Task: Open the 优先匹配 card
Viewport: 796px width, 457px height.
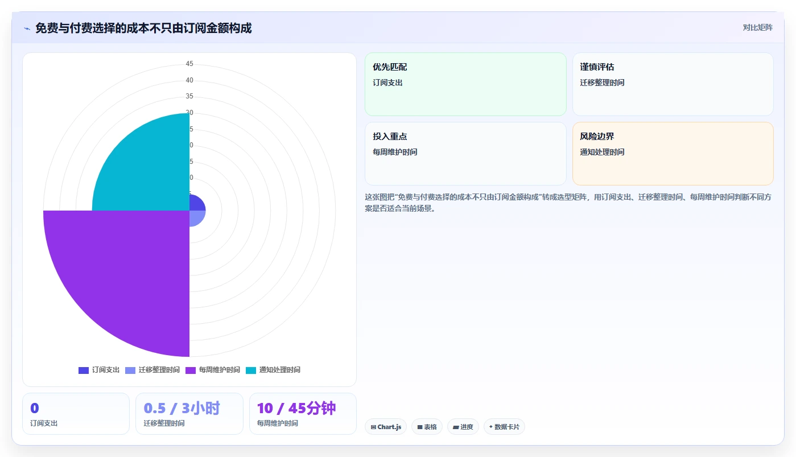Action: (465, 84)
